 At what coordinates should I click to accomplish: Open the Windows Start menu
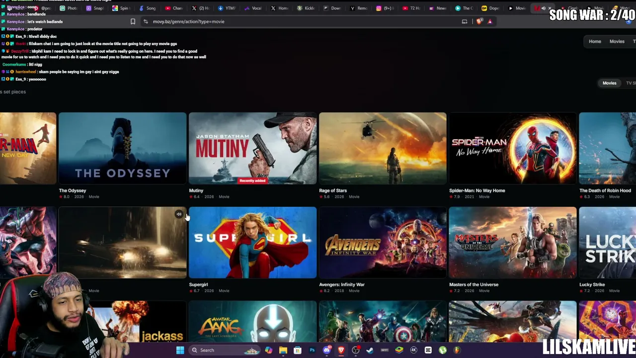180,350
